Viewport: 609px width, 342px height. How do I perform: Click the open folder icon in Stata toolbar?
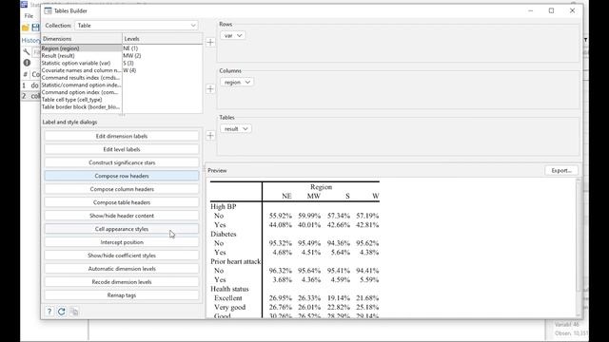(x=26, y=28)
